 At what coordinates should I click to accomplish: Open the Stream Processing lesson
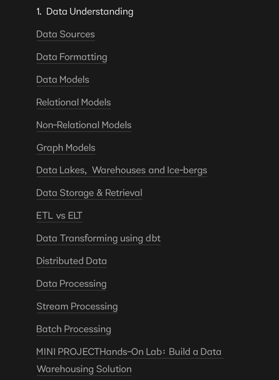coord(77,306)
